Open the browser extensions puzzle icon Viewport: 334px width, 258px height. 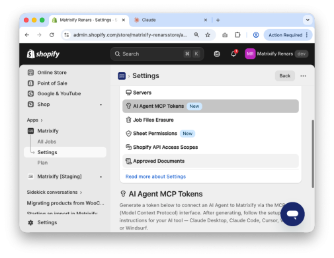pyautogui.click(x=237, y=35)
